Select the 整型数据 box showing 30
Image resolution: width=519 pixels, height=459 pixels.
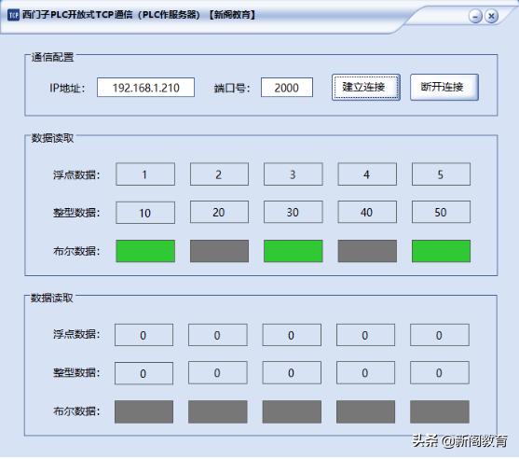[x=293, y=212]
